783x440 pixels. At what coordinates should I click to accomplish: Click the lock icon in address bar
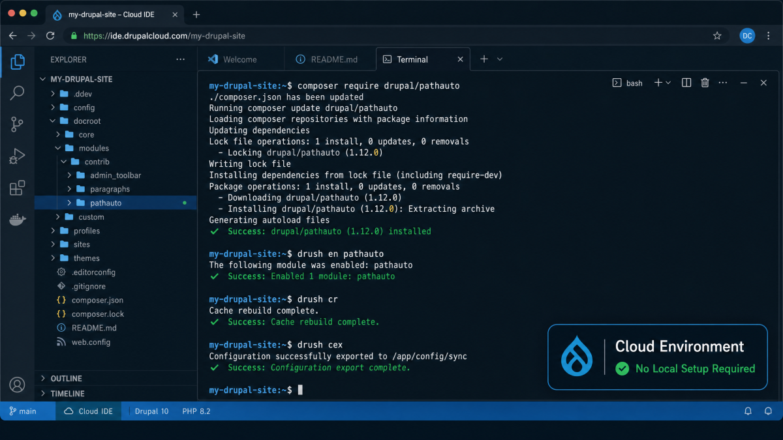click(x=74, y=36)
